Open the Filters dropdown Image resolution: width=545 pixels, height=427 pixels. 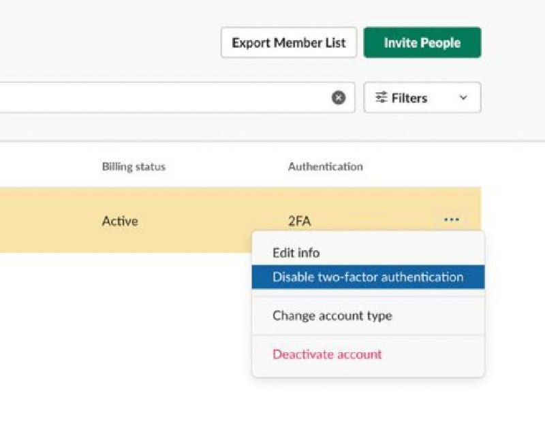click(422, 98)
